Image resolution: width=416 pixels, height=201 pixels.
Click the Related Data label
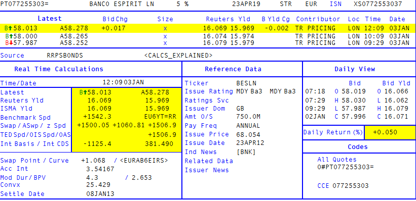pyautogui.click(x=209, y=161)
